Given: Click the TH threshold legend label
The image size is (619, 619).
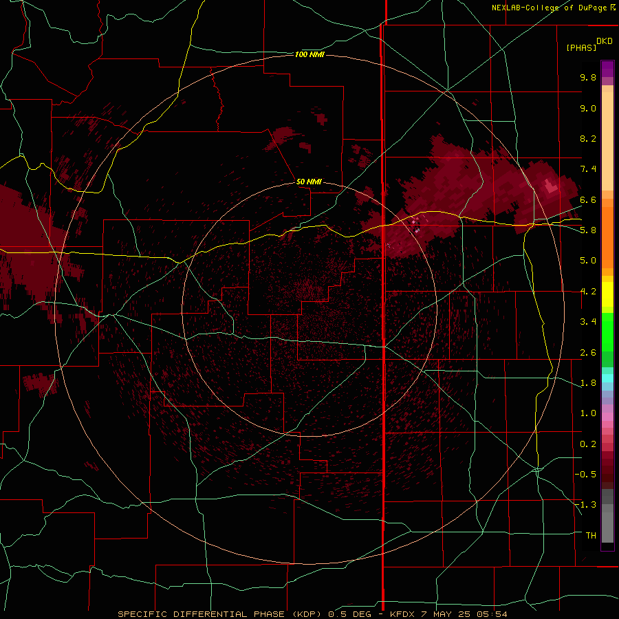Looking at the screenshot, I should 591,535.
